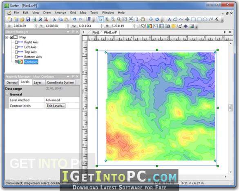Click the W width spinner arrows
Screen dimensions: 239x191
[x=101, y=26]
